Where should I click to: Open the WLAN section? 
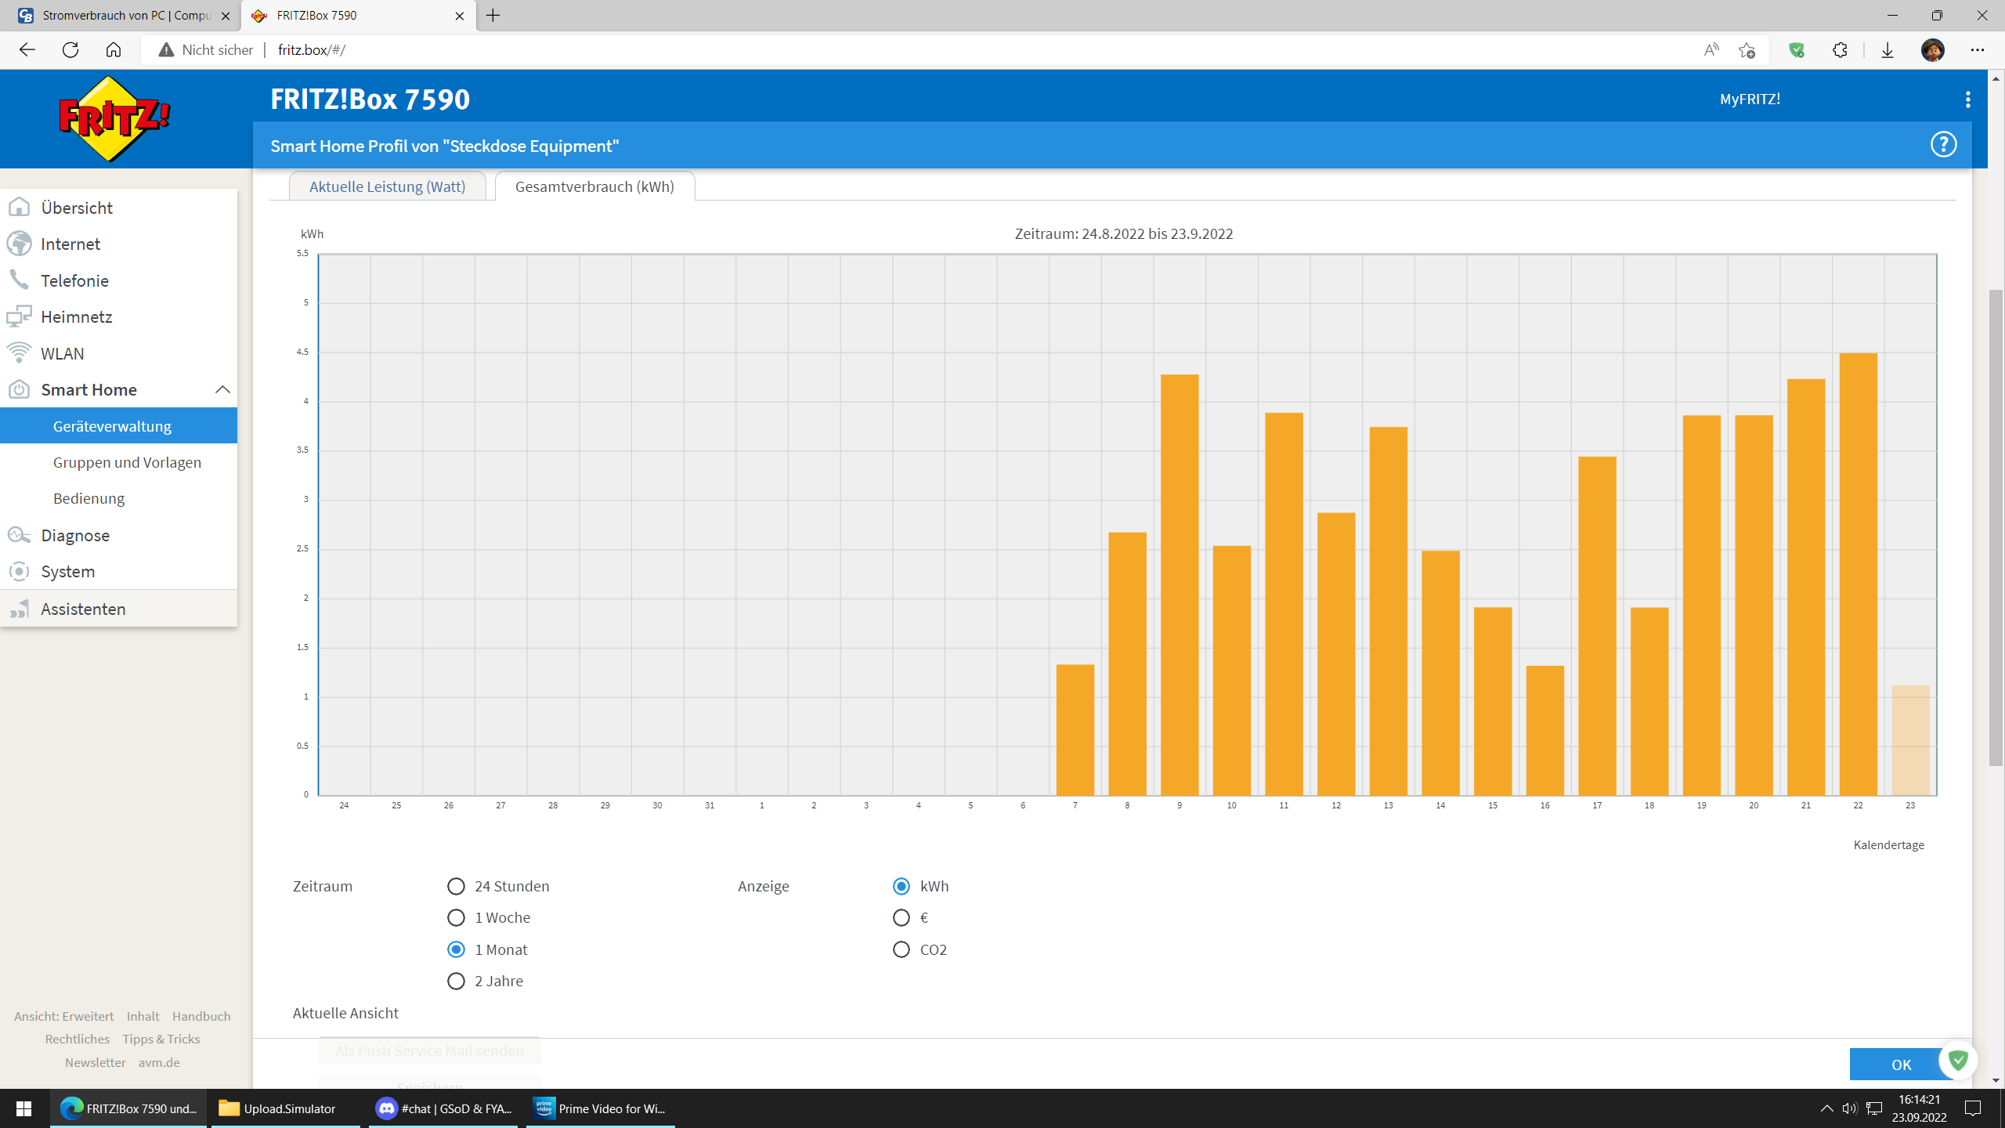point(63,353)
